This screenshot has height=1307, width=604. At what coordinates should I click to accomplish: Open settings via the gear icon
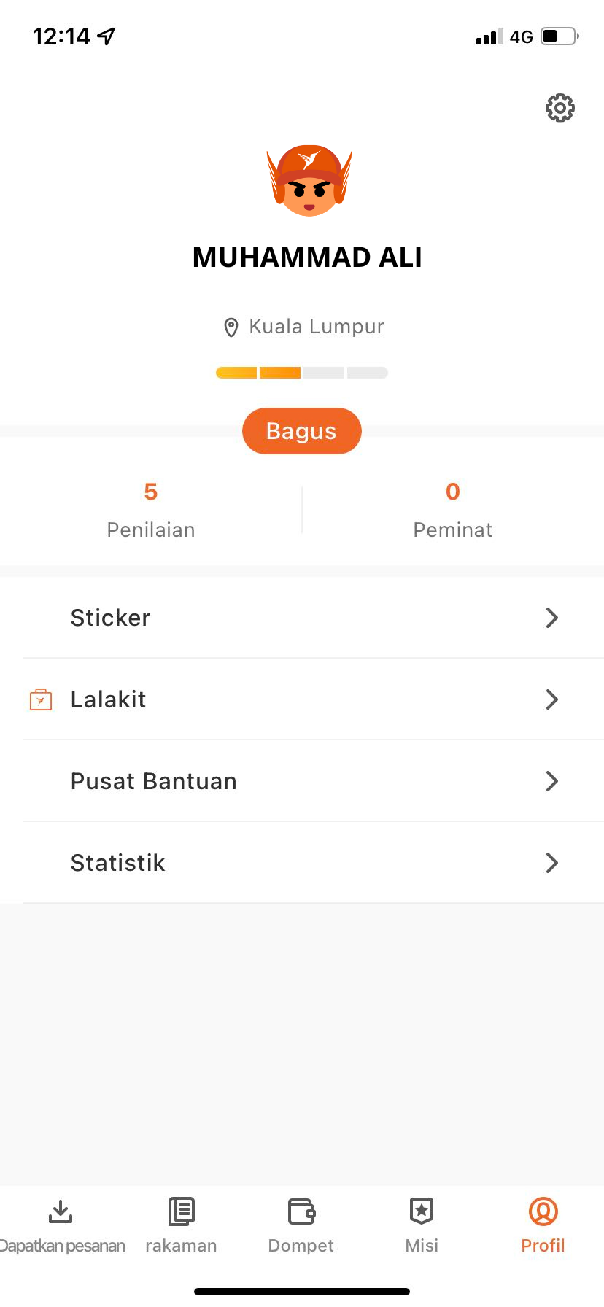[x=560, y=108]
